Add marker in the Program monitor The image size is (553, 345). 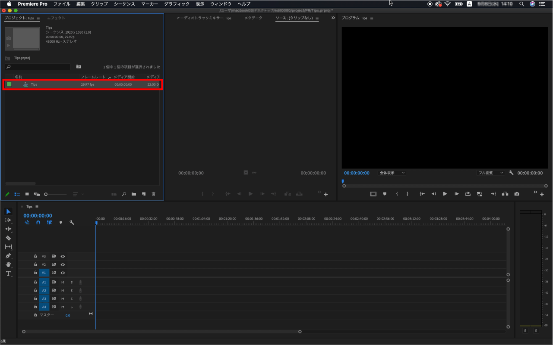[385, 194]
